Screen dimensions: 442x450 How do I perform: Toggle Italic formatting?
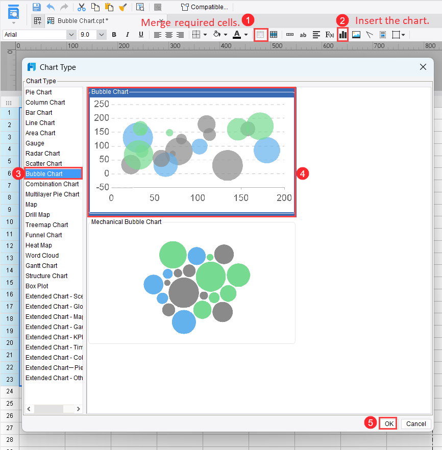128,35
